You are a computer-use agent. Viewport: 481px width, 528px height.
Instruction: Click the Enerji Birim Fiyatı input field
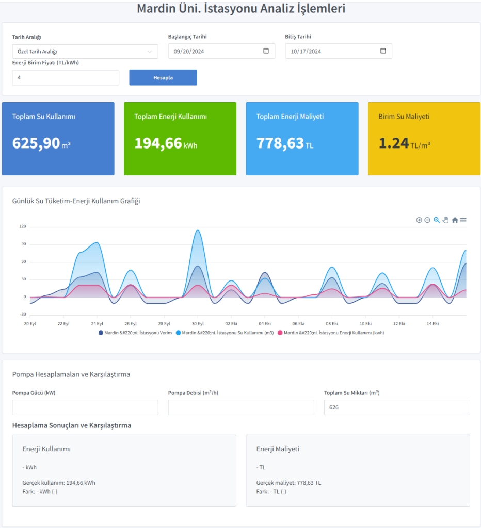click(x=66, y=77)
